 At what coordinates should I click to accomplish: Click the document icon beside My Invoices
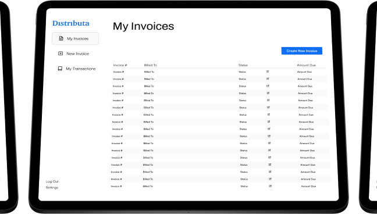coord(61,38)
